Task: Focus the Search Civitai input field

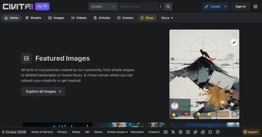Action: point(138,6)
